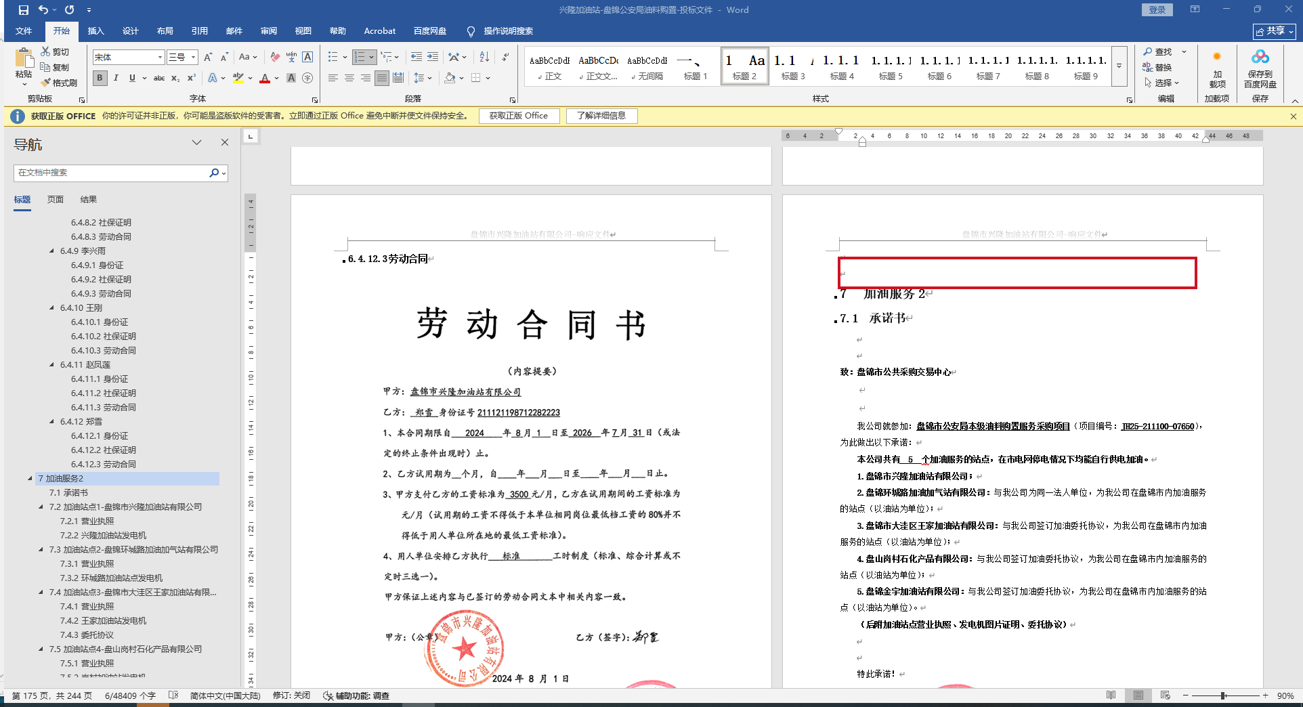Switch to the 布局 ribbon tab

(x=165, y=31)
